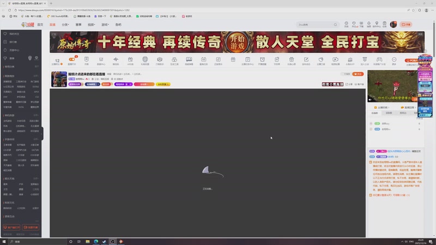Reload the page with browser refresh
Screen dimensions: 436x245
pos(9,10)
